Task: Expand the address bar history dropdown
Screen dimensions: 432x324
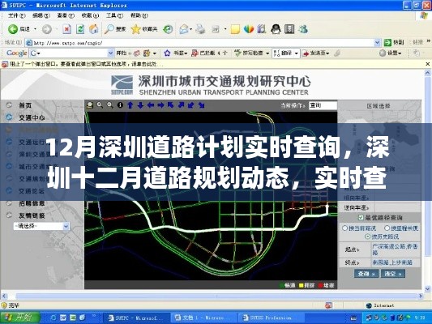Action: (x=377, y=43)
